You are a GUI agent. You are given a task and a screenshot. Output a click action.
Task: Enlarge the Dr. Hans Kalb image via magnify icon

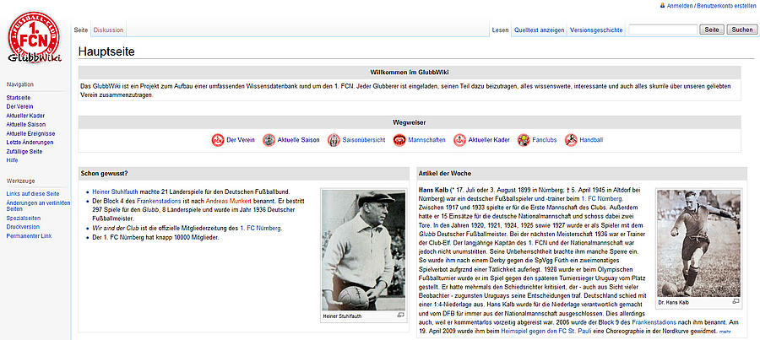[x=736, y=301]
